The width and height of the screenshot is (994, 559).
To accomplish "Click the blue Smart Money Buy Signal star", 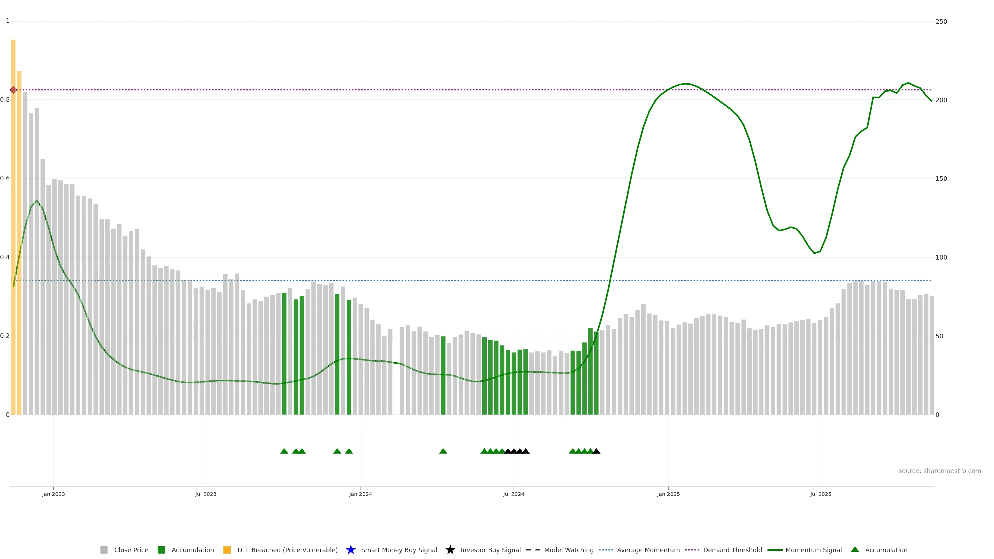I will (350, 550).
